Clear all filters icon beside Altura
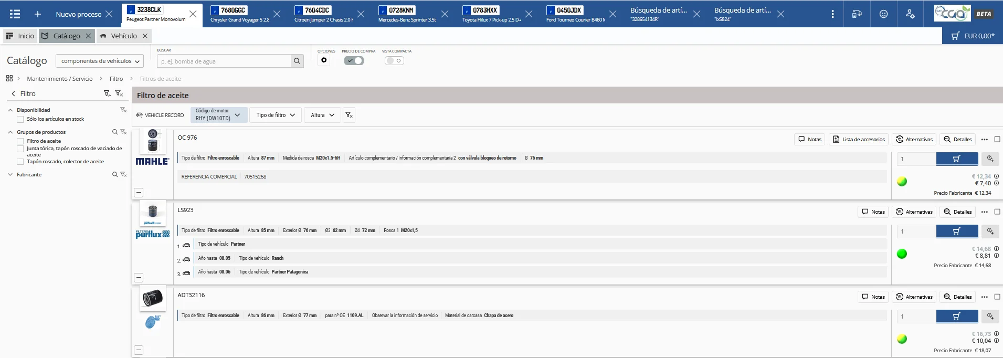This screenshot has height=358, width=1003. point(349,115)
